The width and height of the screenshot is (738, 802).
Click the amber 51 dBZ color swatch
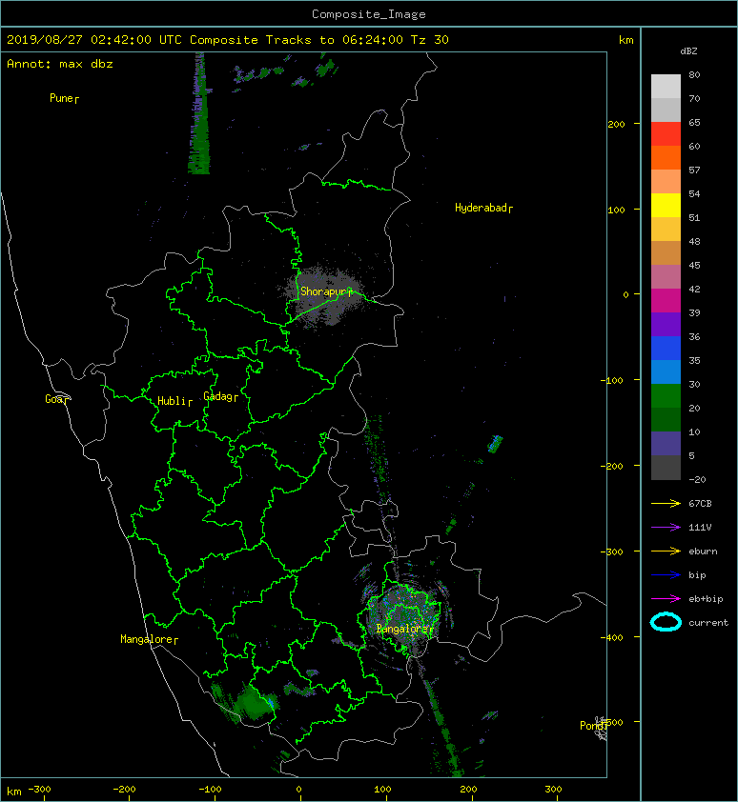666,229
